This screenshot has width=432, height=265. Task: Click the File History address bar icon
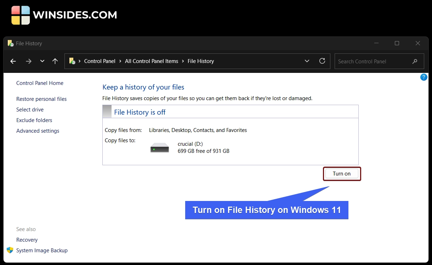72,61
